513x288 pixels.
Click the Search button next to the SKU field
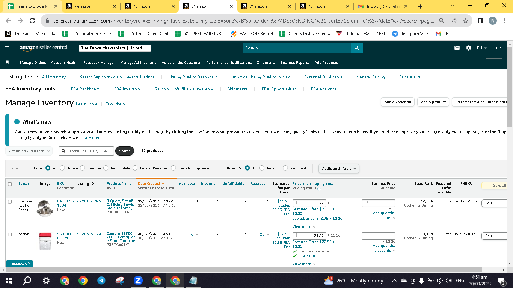pos(125,151)
